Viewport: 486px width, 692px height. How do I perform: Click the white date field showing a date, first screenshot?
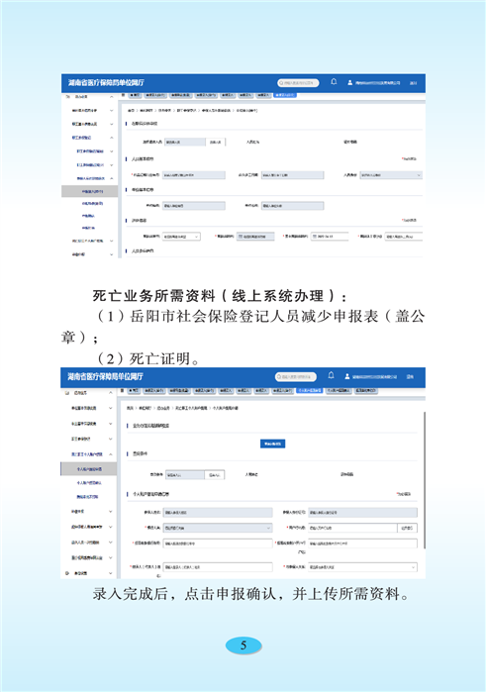330,237
